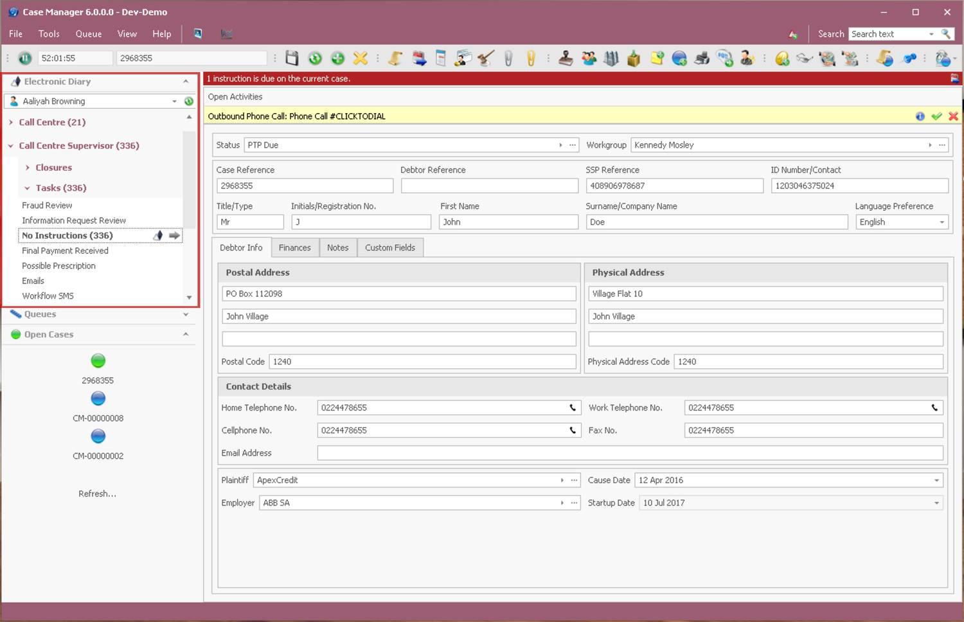Click the blue globe toolbar icon

pyautogui.click(x=679, y=58)
